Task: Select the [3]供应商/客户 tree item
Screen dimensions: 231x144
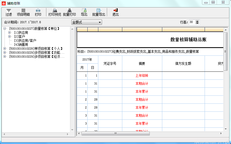Action: coord(25,41)
